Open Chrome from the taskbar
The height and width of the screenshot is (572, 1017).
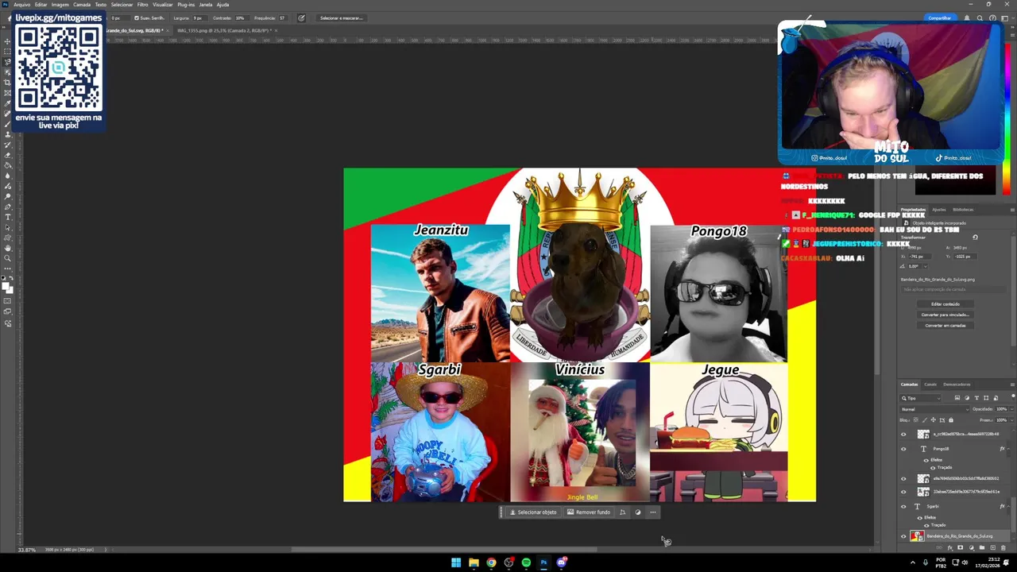tap(491, 562)
